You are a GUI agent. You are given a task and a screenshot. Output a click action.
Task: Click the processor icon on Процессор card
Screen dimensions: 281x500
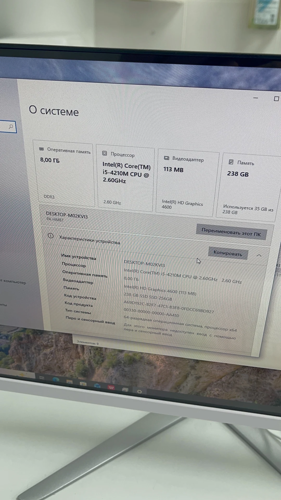105,153
